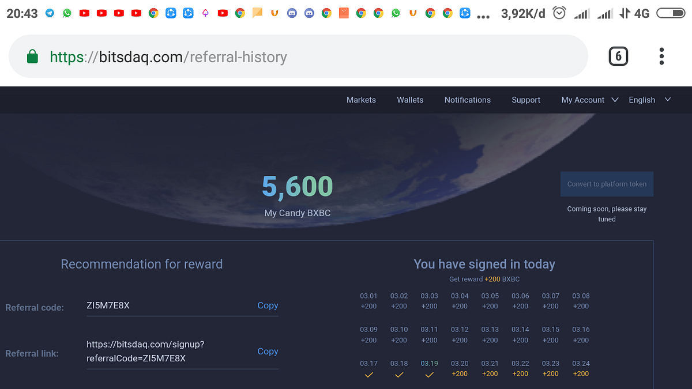Open the browser three-dot menu

(x=661, y=56)
